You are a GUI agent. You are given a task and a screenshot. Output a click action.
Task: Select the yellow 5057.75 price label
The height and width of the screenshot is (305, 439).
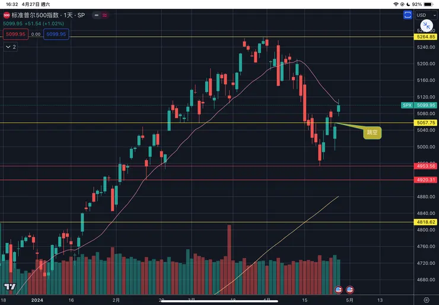[427, 123]
